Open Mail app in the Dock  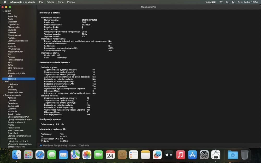(x=63, y=155)
